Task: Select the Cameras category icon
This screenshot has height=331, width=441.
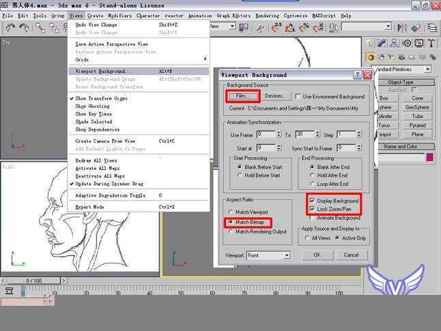Action: [x=402, y=57]
